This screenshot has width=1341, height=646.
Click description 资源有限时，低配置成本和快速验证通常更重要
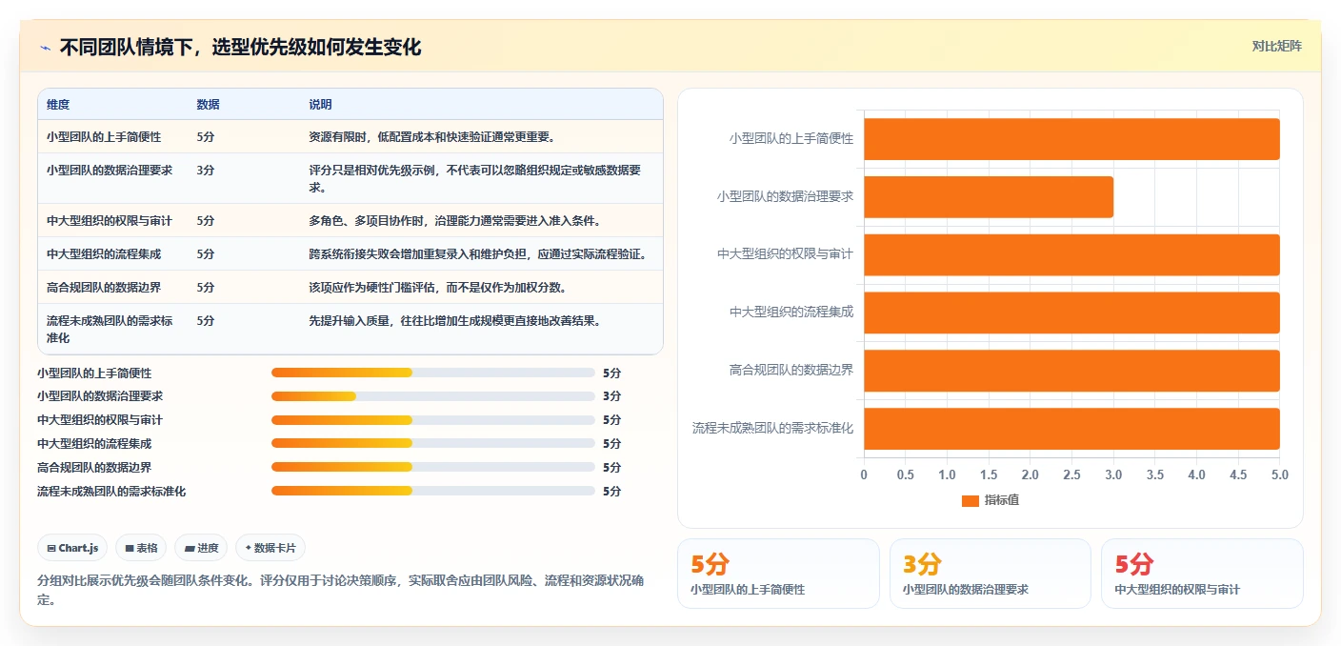(x=431, y=136)
